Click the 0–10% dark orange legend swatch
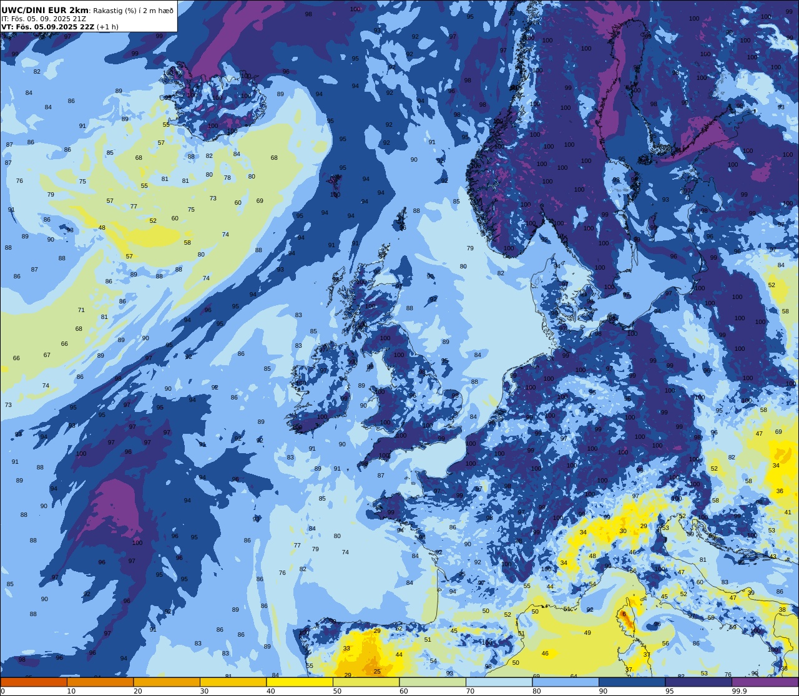 point(34,682)
